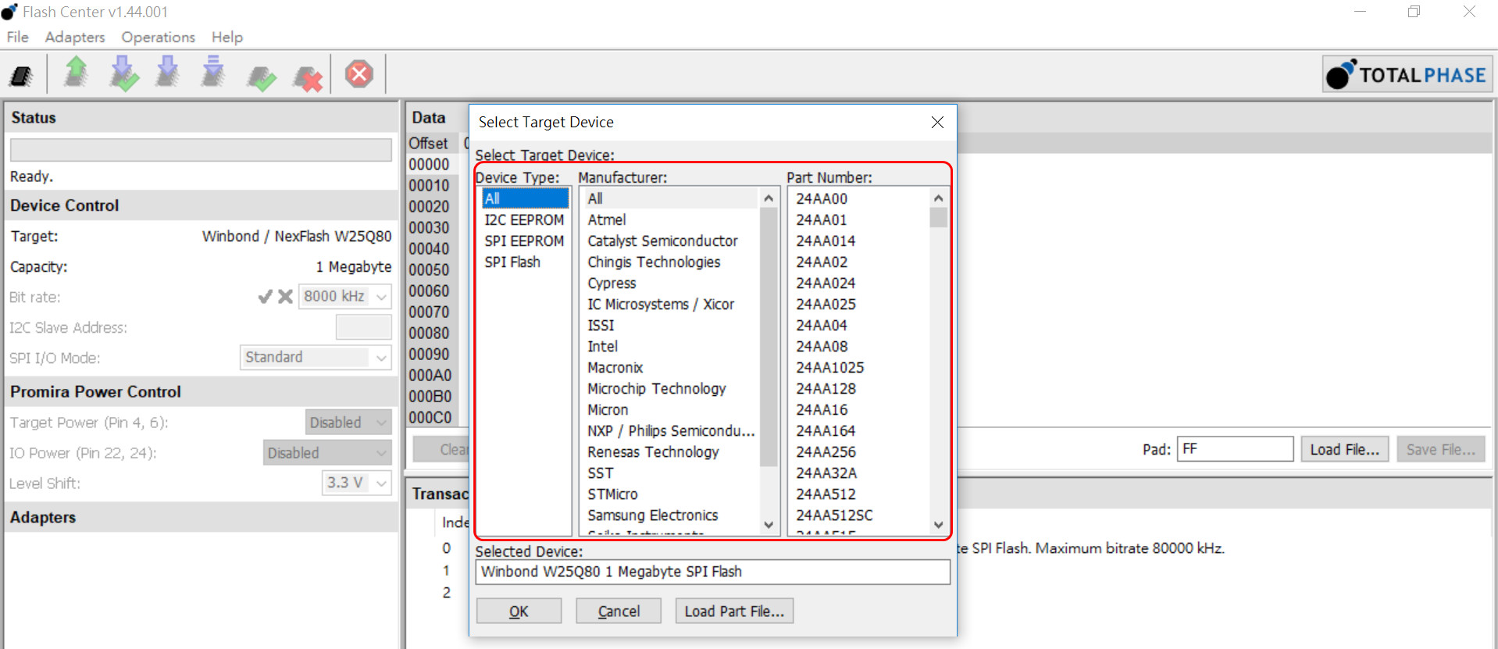This screenshot has height=649, width=1498.
Task: Click Part Number list scroll down arrow
Action: (x=939, y=525)
